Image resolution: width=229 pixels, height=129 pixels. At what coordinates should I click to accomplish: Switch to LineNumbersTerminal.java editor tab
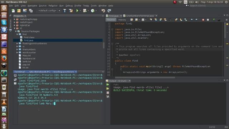(x=140, y=16)
